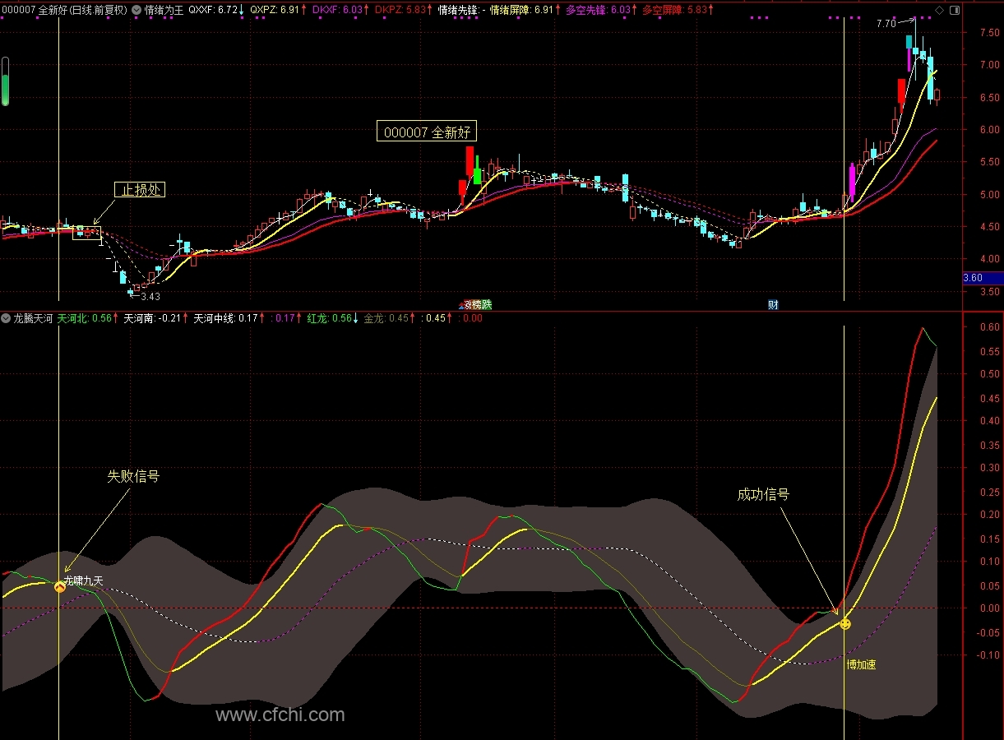Click the 天河北 indicator value label

point(85,318)
